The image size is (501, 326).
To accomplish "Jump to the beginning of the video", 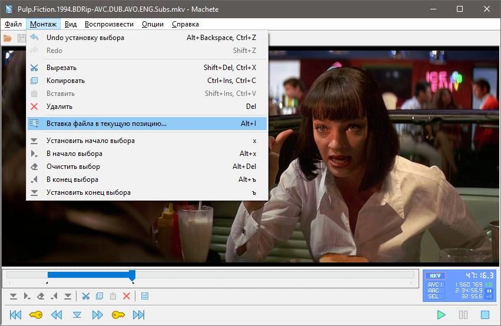I will [x=15, y=315].
